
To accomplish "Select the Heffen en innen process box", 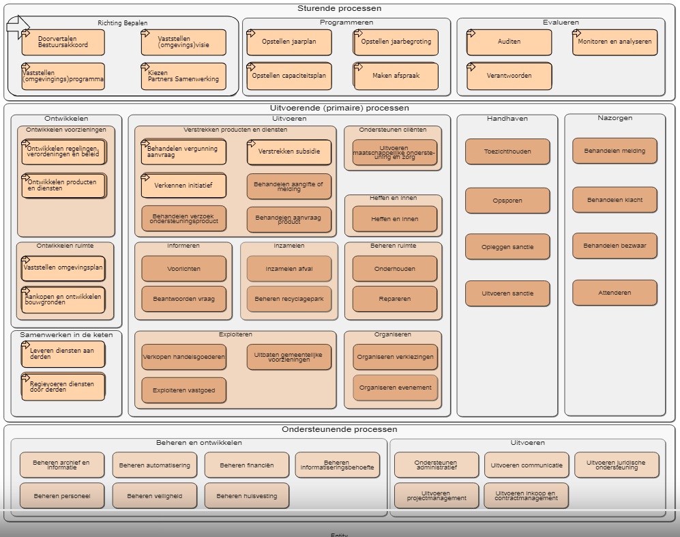I will point(395,219).
